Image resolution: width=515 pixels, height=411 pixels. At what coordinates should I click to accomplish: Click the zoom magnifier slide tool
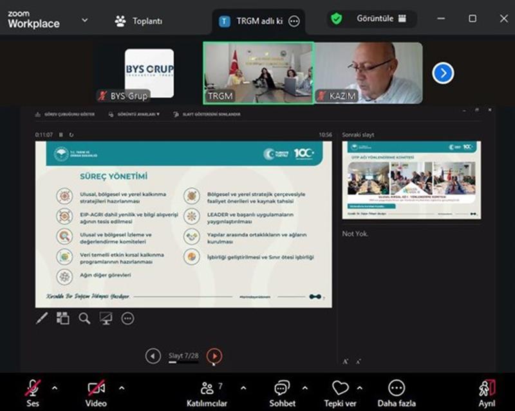pyautogui.click(x=84, y=318)
